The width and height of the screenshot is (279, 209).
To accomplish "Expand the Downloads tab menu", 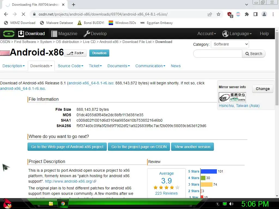I will point(41,66).
